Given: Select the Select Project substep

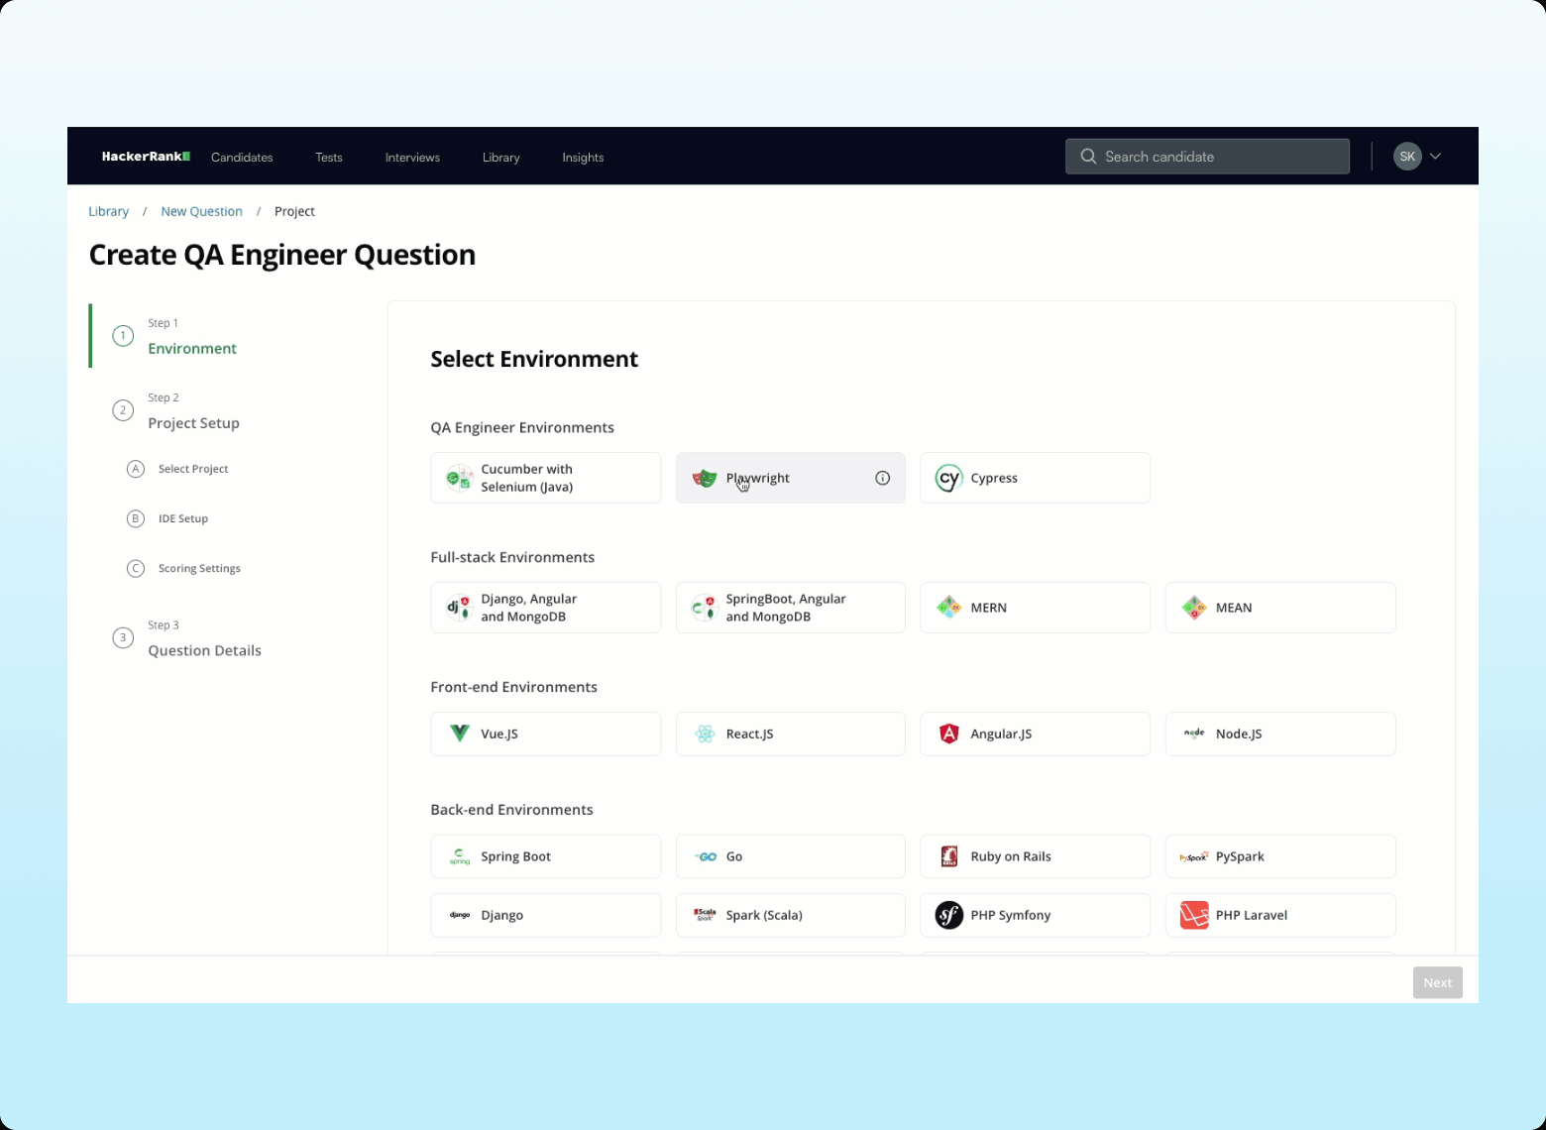Looking at the screenshot, I should click(x=193, y=469).
